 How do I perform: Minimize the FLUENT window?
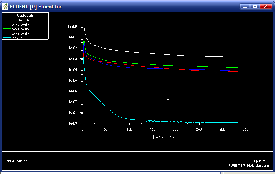[x=245, y=7]
